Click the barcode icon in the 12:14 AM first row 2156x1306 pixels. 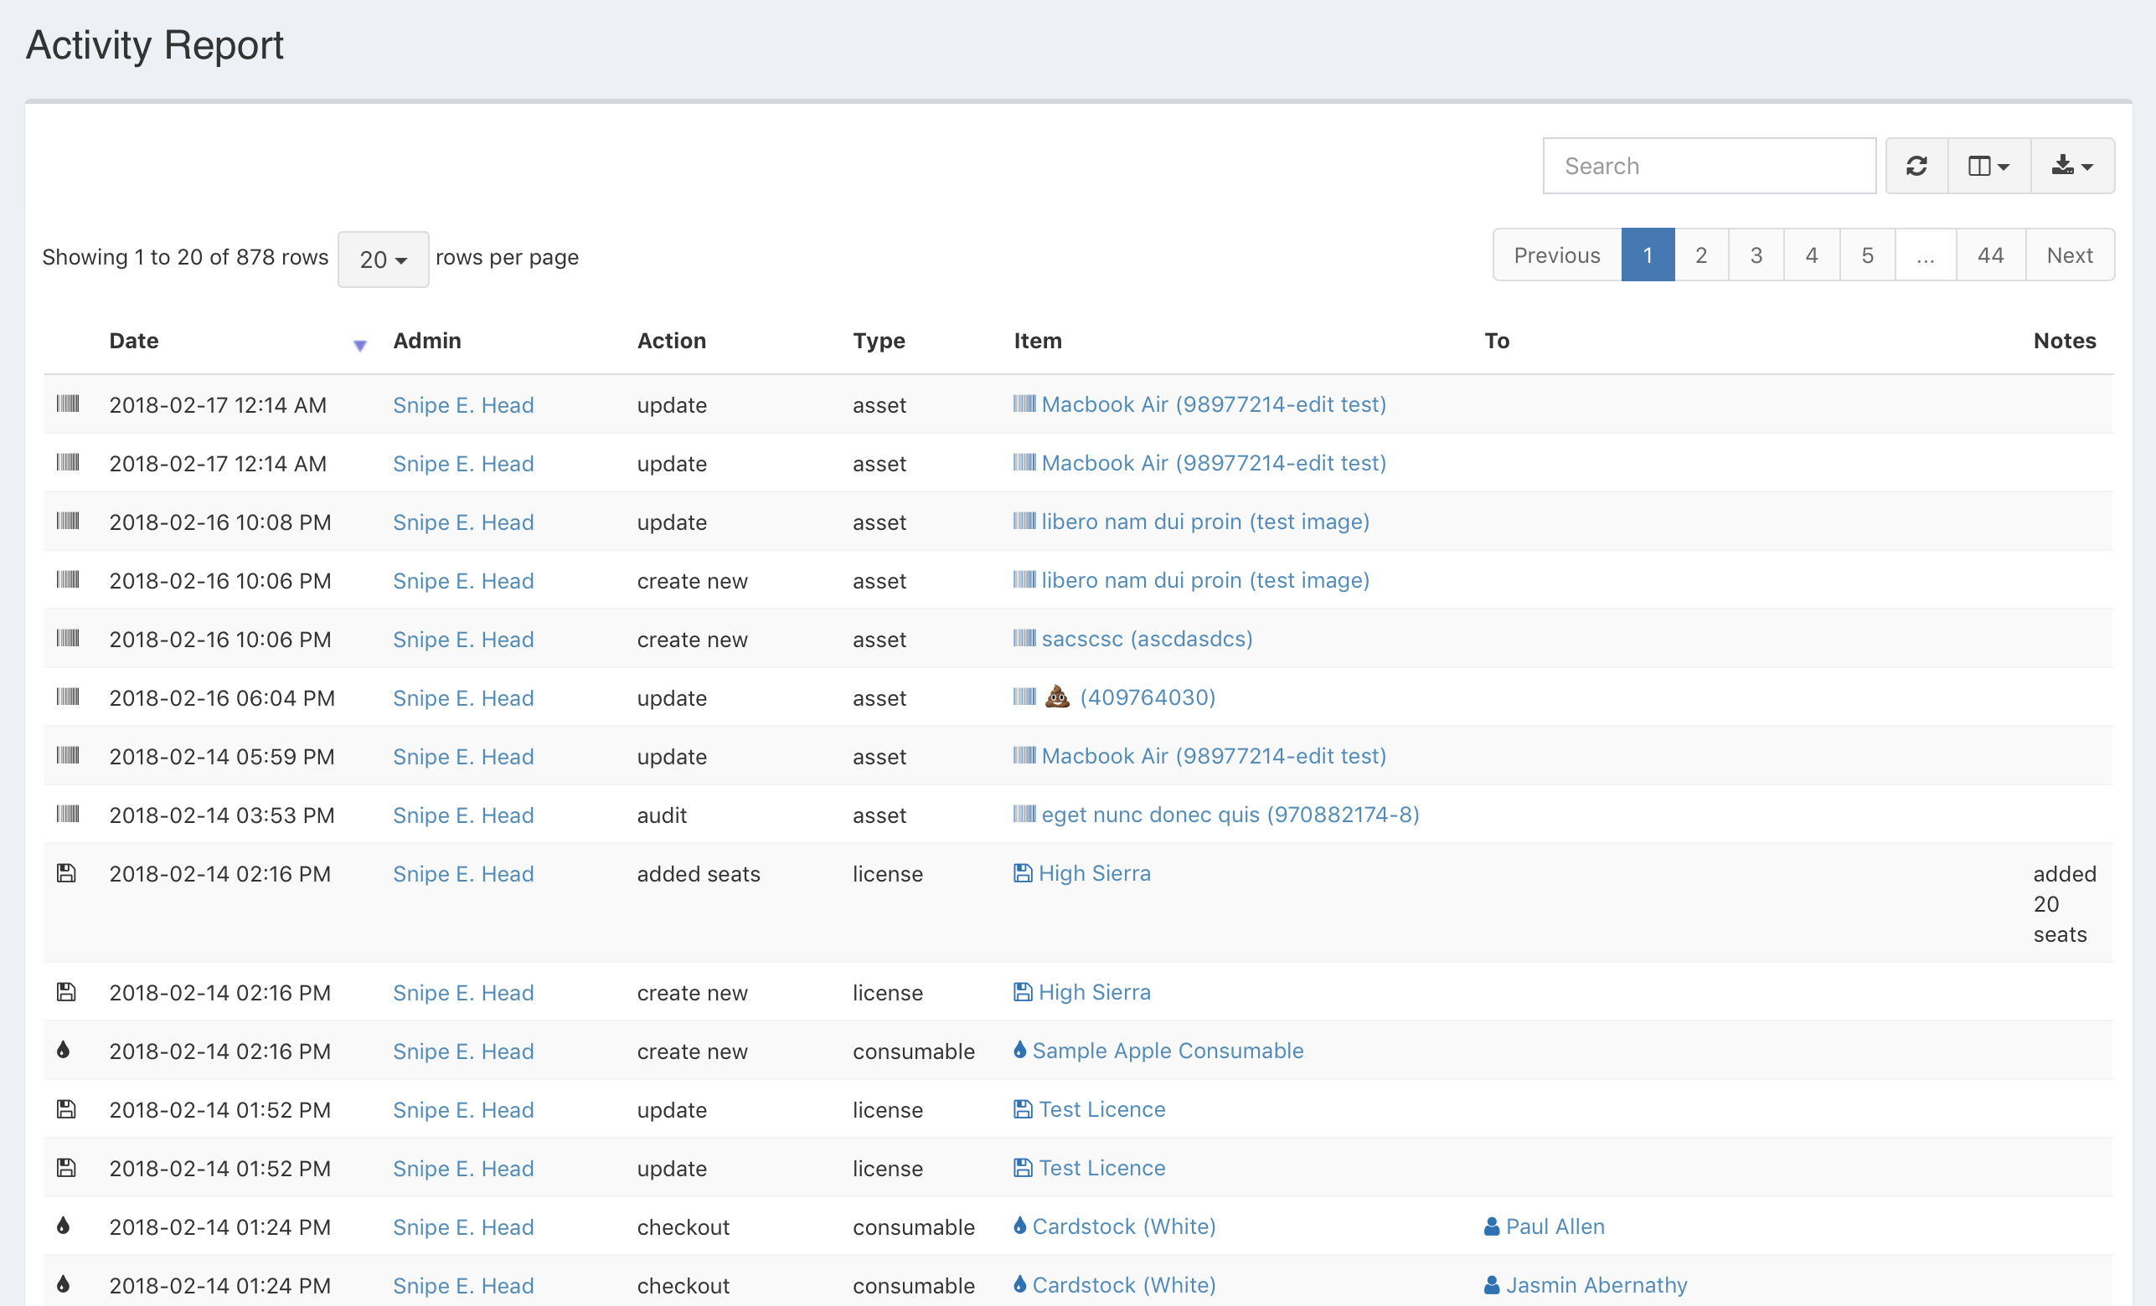pyautogui.click(x=67, y=404)
